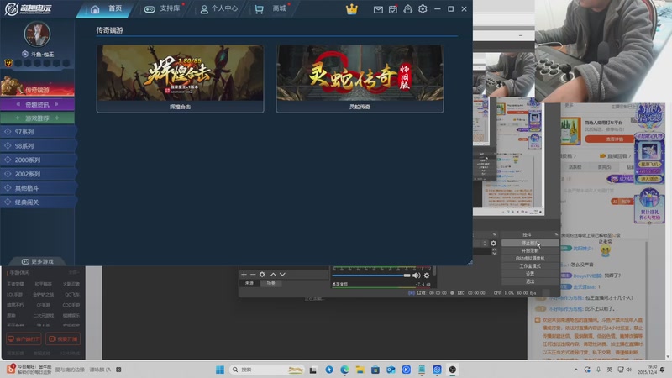Move scene up arrow in OBS
The width and height of the screenshot is (672, 378).
[x=273, y=275]
